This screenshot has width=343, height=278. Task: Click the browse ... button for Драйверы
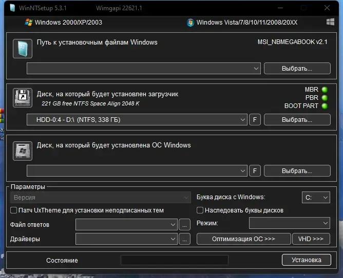pyautogui.click(x=185, y=239)
